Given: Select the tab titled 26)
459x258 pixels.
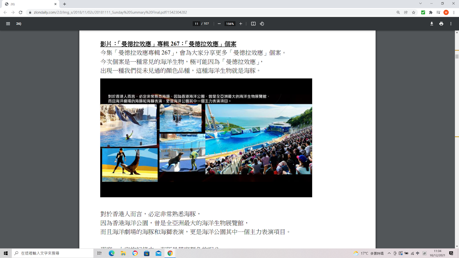Looking at the screenshot, I should point(30,4).
